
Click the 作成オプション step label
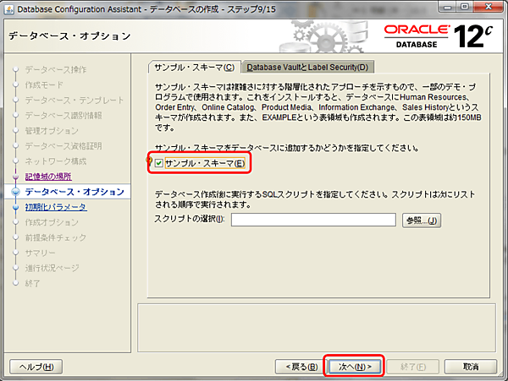pyautogui.click(x=52, y=222)
